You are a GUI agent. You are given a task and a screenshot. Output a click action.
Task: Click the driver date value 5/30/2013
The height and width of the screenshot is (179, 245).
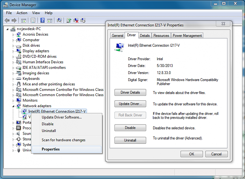tap(165, 66)
